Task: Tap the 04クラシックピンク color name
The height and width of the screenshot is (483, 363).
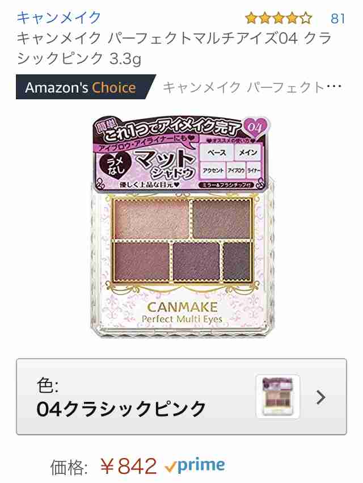Action: [121, 409]
